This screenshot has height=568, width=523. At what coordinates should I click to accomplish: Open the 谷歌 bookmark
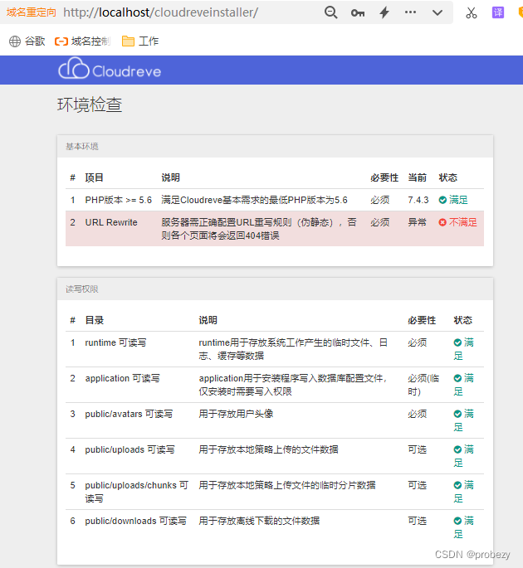tap(27, 41)
